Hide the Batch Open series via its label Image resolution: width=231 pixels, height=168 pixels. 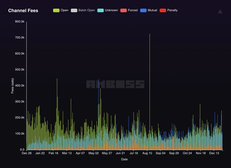point(86,10)
